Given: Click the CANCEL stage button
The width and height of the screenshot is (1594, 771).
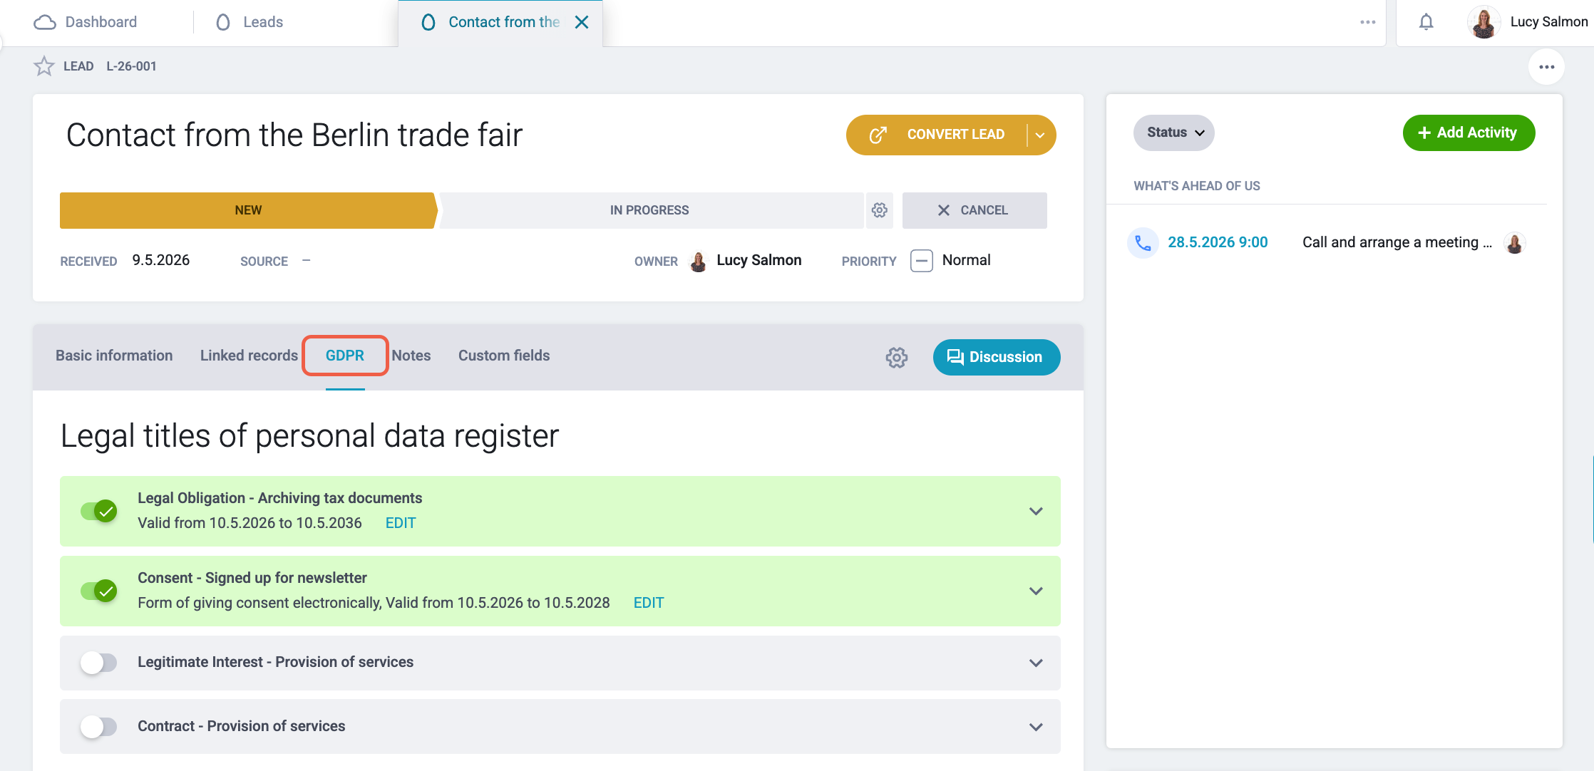Looking at the screenshot, I should 975,210.
